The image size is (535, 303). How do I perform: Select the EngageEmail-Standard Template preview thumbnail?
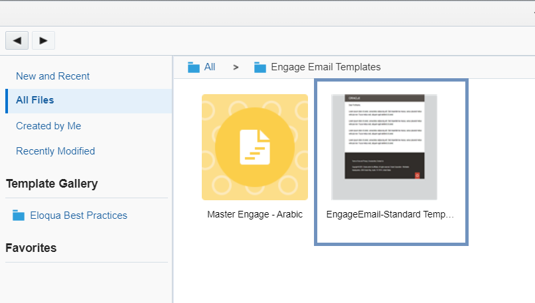click(x=384, y=147)
